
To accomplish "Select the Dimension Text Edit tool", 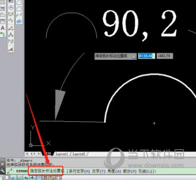I will (x=10, y=35).
